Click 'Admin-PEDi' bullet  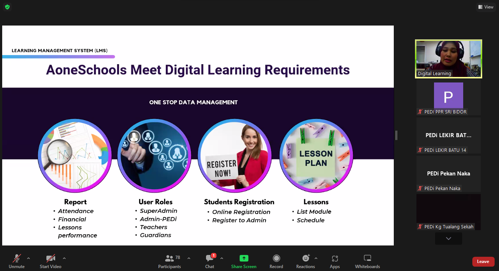point(158,219)
